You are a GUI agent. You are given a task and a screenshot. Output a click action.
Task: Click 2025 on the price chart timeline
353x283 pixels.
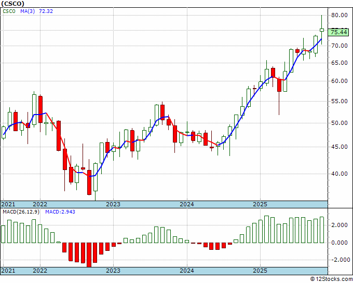(x=260, y=205)
